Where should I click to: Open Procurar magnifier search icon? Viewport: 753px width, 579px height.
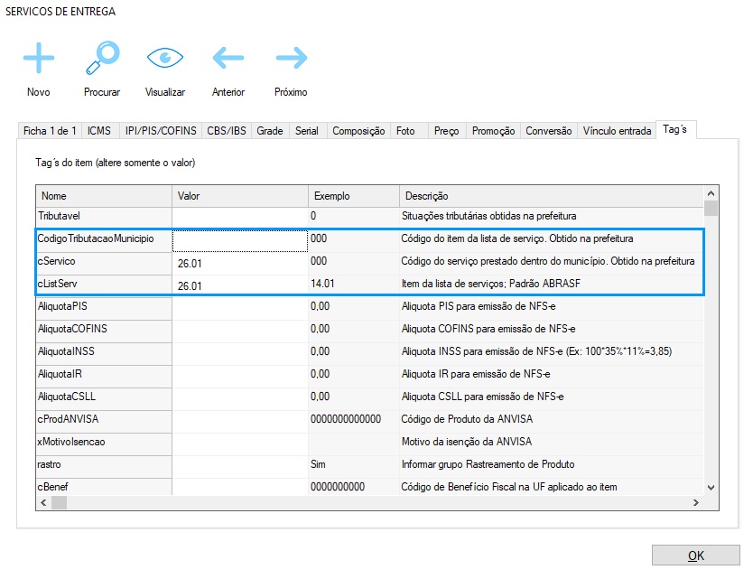[102, 59]
